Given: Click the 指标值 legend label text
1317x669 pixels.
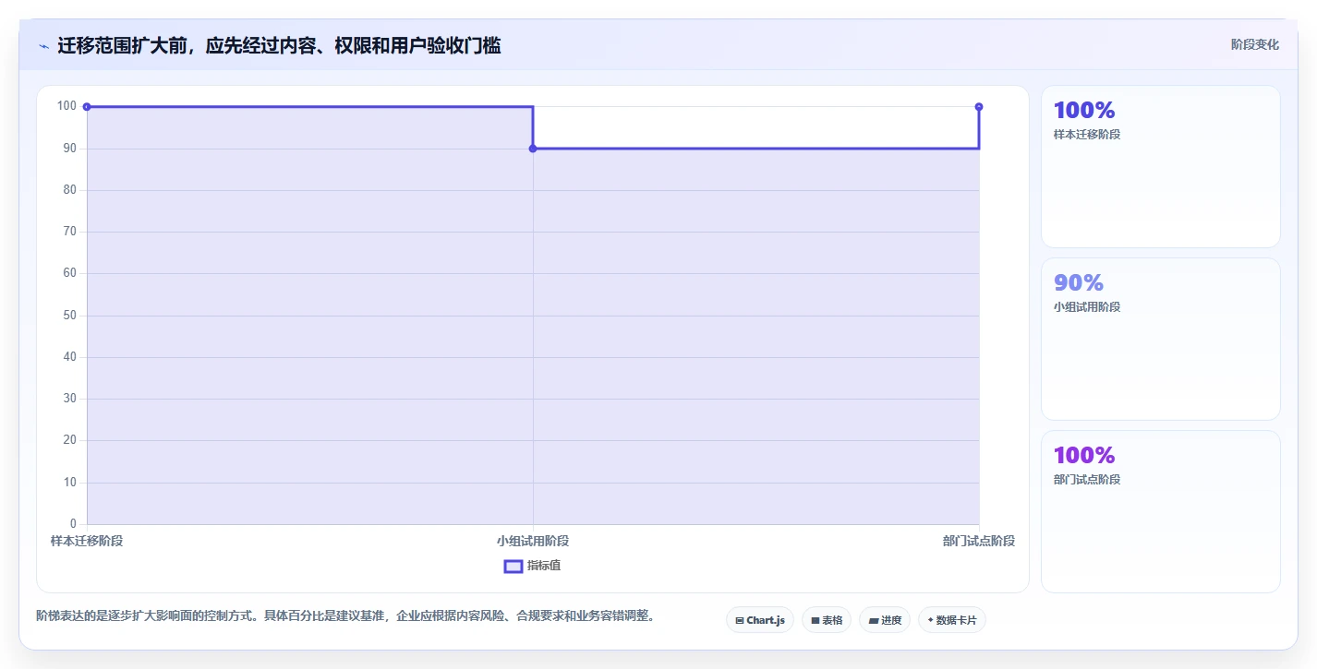Looking at the screenshot, I should [x=544, y=566].
